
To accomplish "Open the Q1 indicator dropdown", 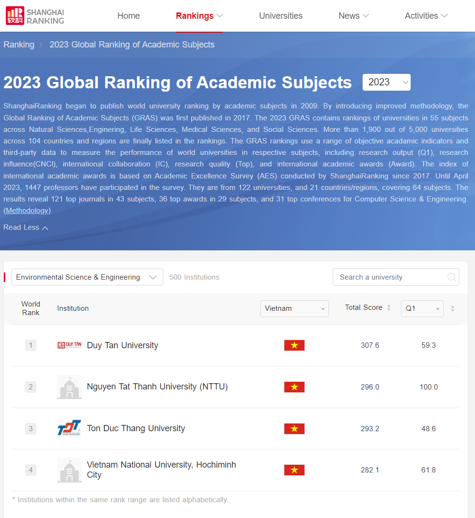I will 422,308.
